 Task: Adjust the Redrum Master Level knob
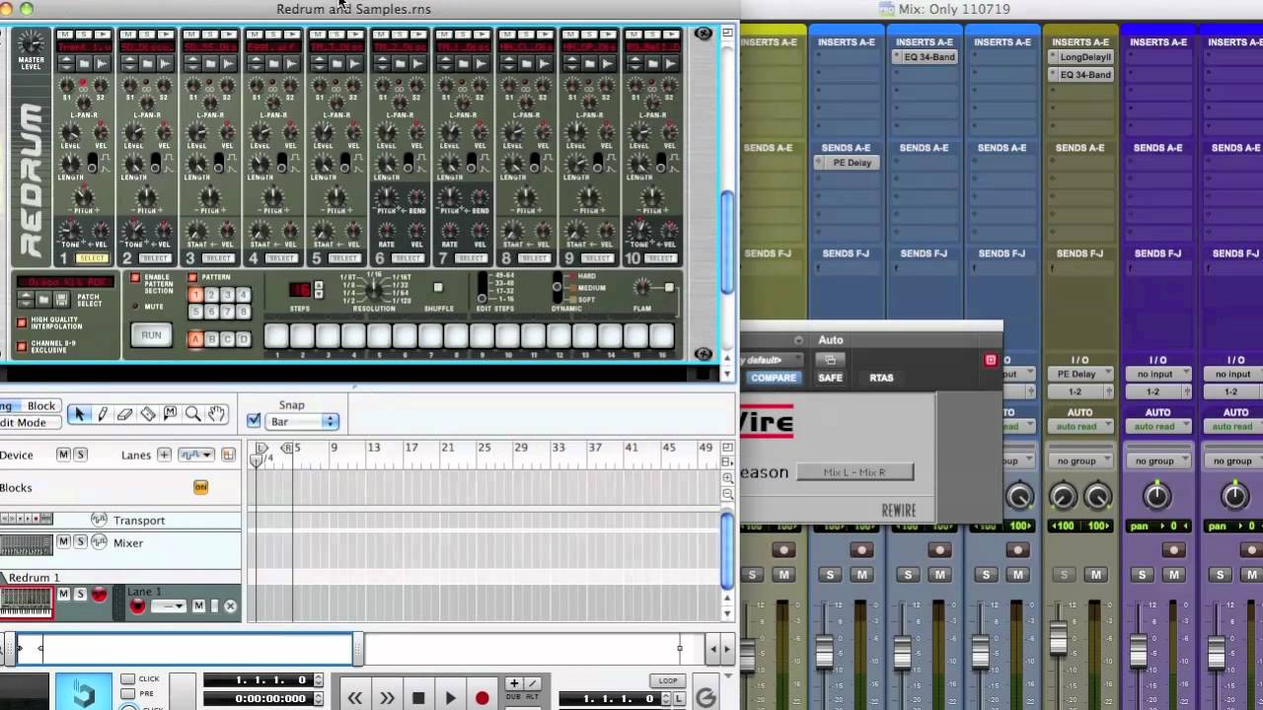pos(32,43)
